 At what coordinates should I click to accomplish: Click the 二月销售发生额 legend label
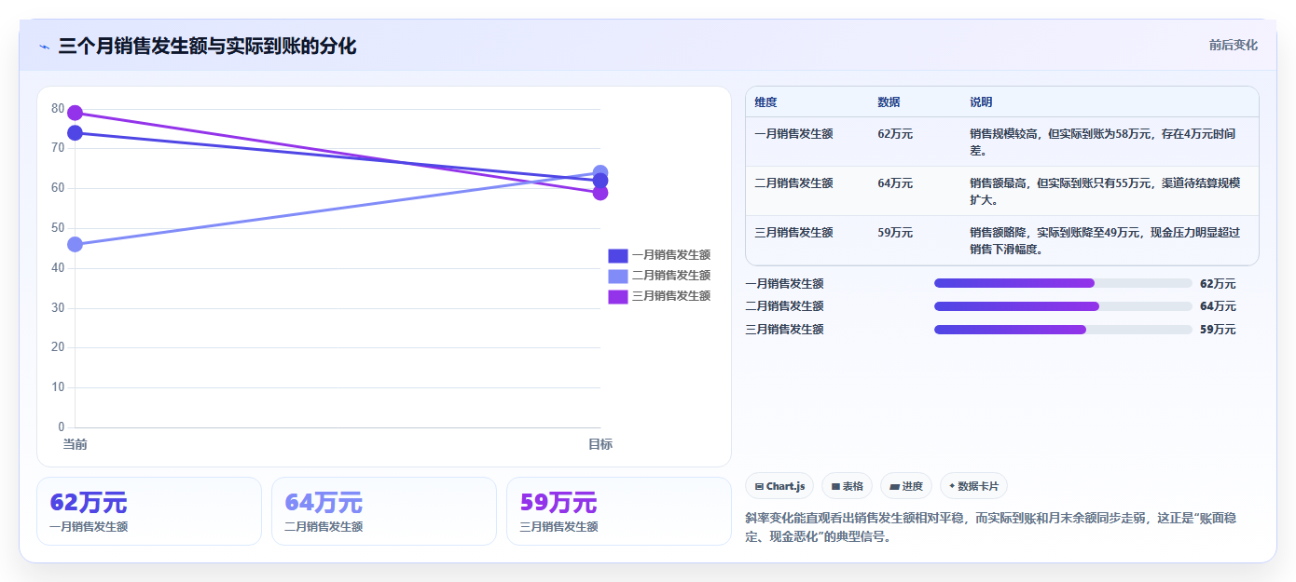(671, 276)
